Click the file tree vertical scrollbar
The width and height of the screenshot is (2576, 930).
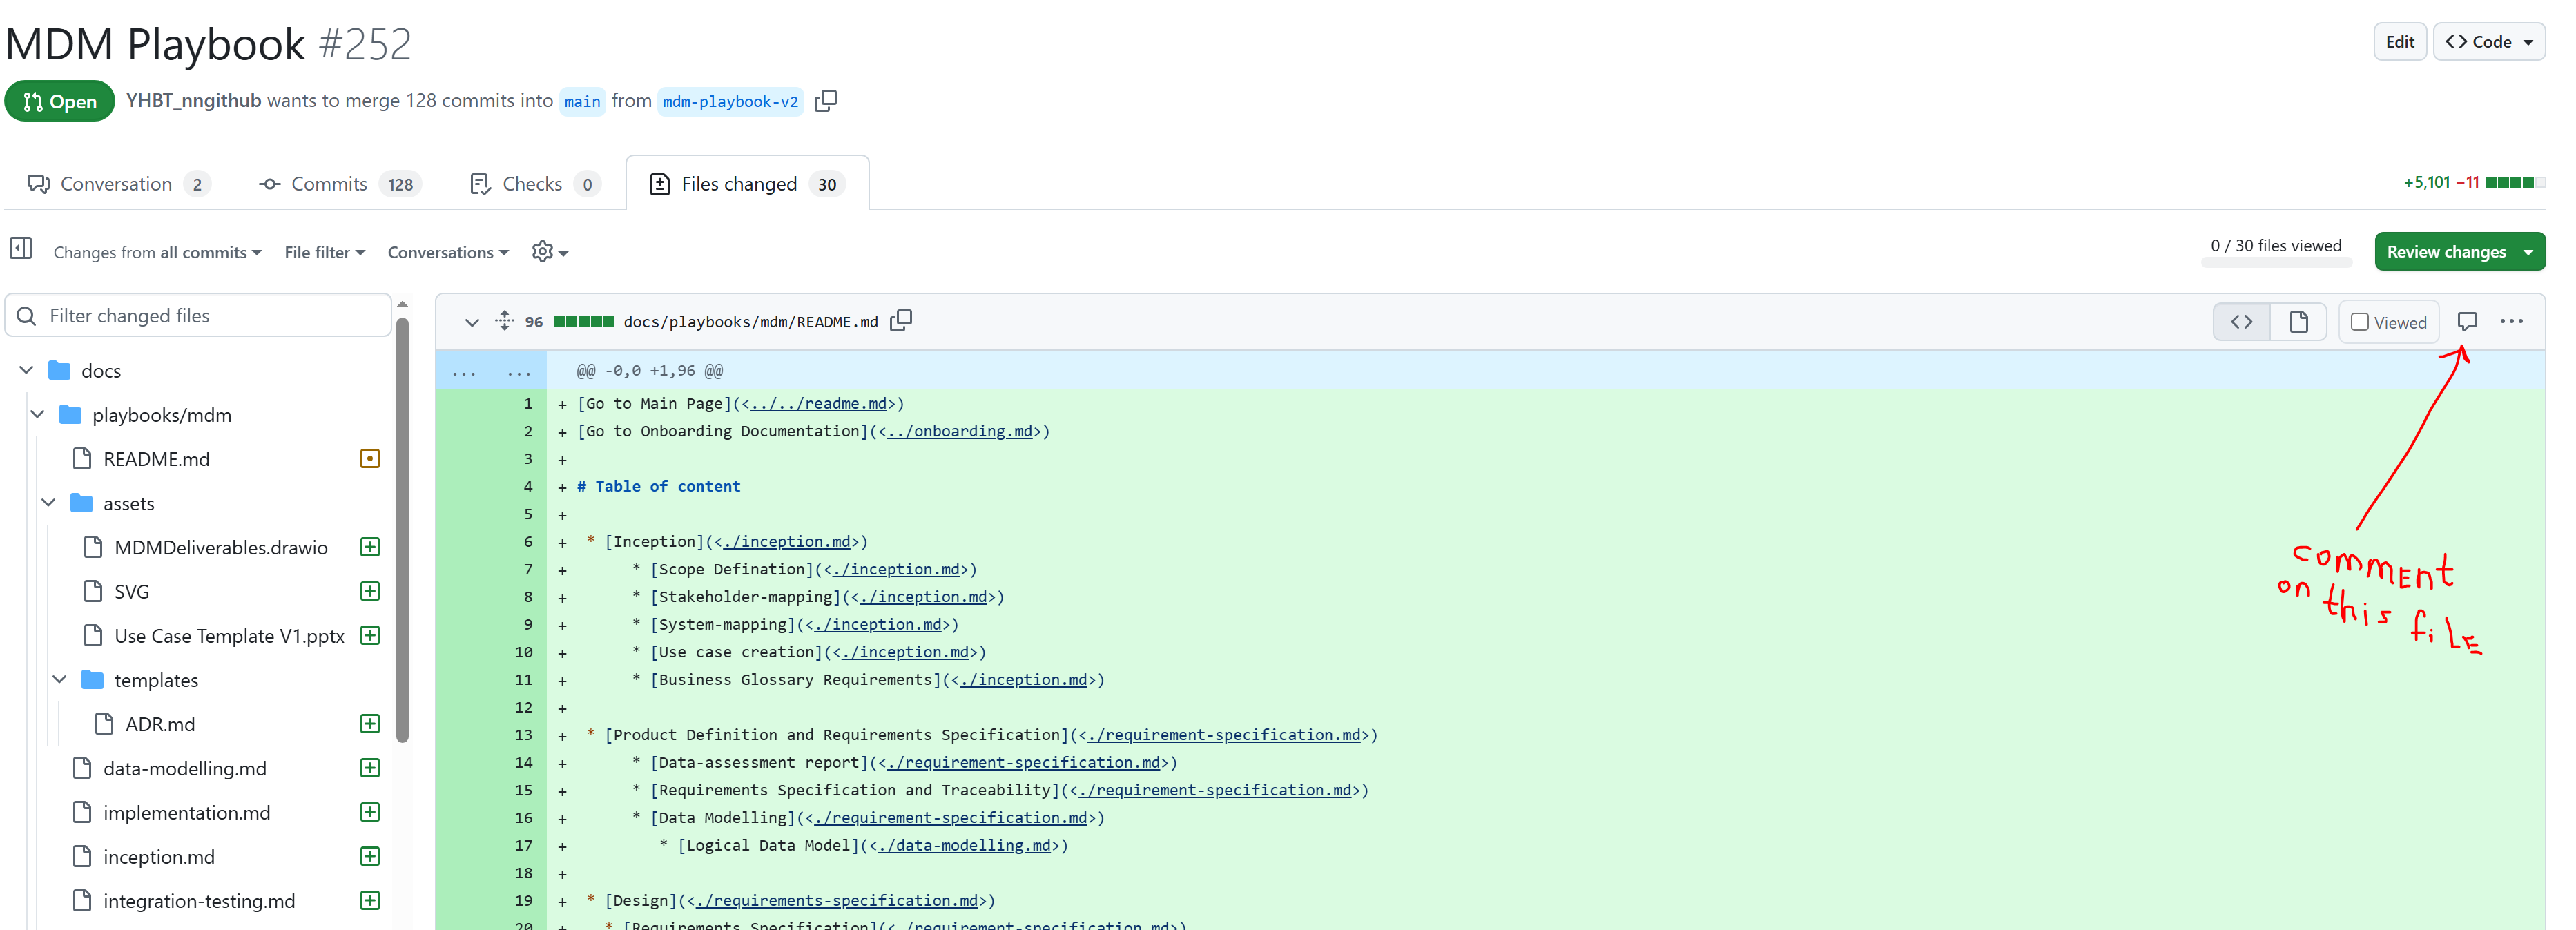point(402,530)
